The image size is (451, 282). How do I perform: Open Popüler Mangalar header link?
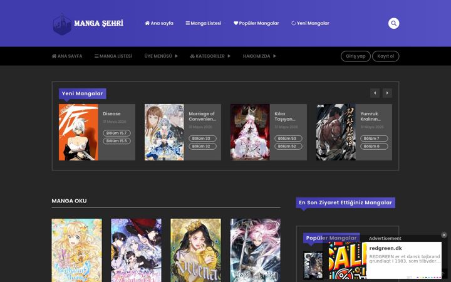(256, 23)
